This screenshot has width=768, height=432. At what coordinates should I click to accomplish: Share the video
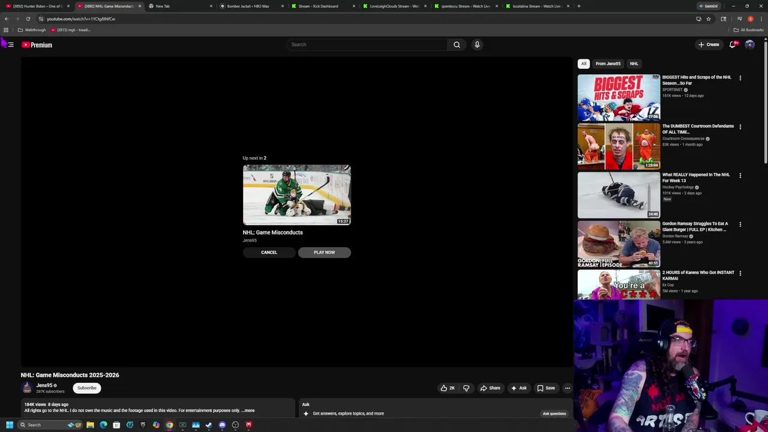(x=490, y=388)
